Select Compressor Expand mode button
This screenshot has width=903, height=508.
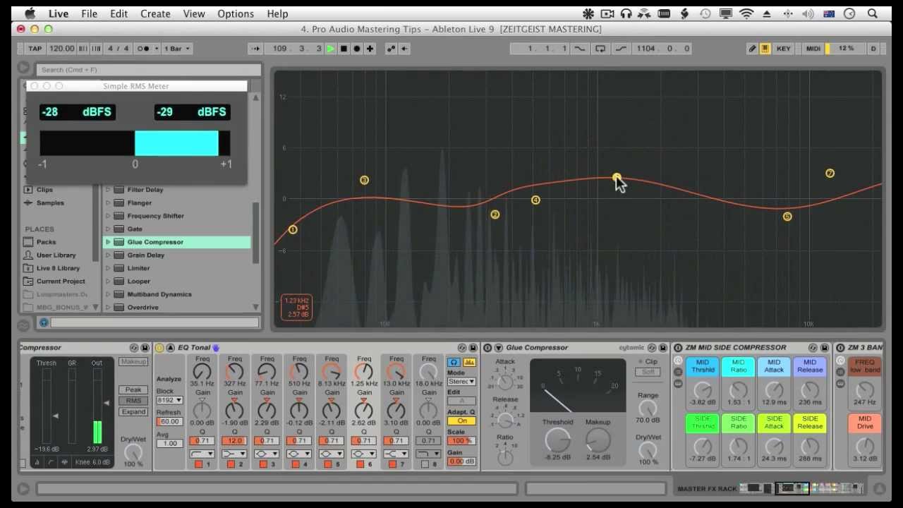(x=133, y=411)
